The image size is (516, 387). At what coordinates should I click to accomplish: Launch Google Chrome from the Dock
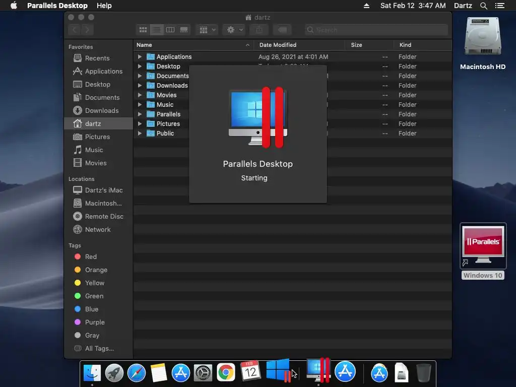point(226,372)
